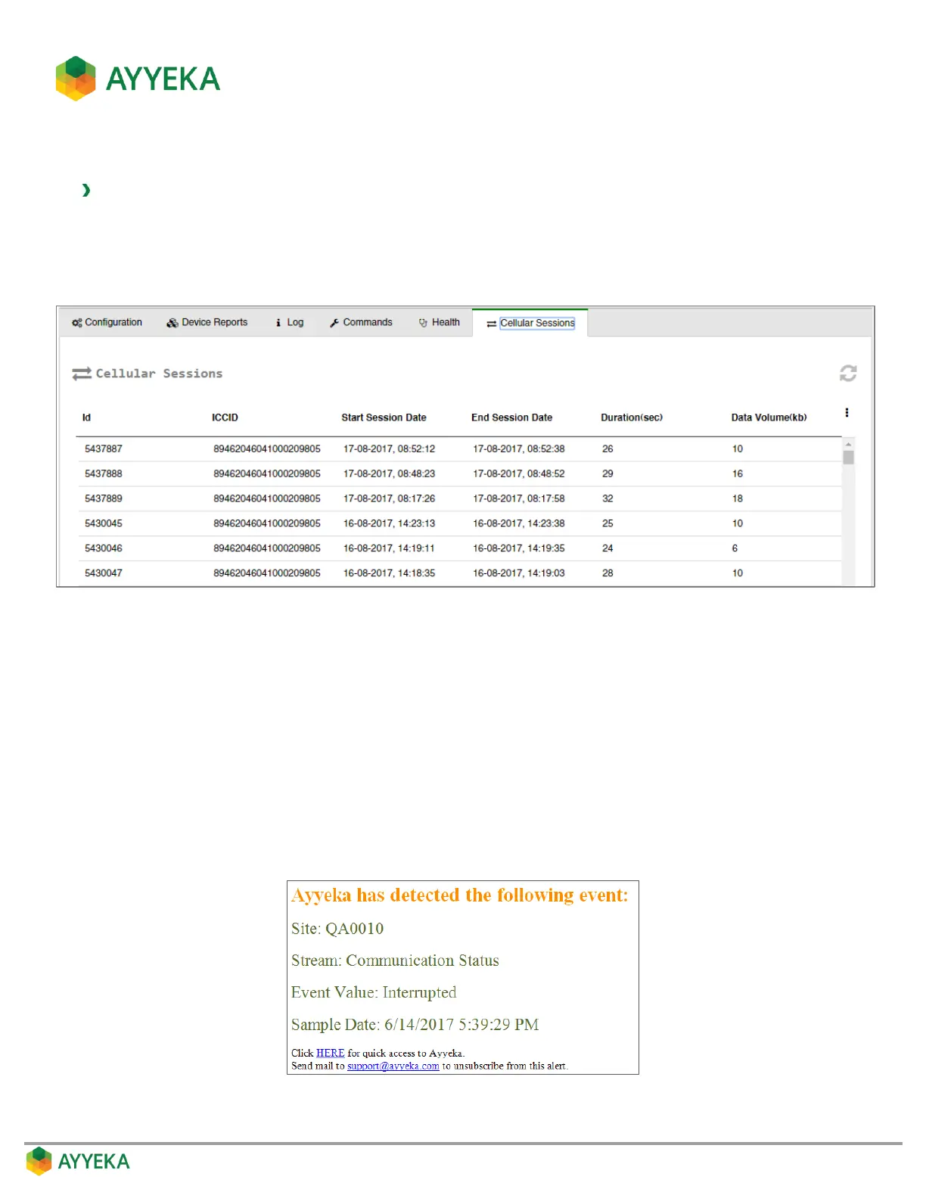The width and height of the screenshot is (926, 1198).
Task: Click the Commands wrench icon
Action: 334,323
